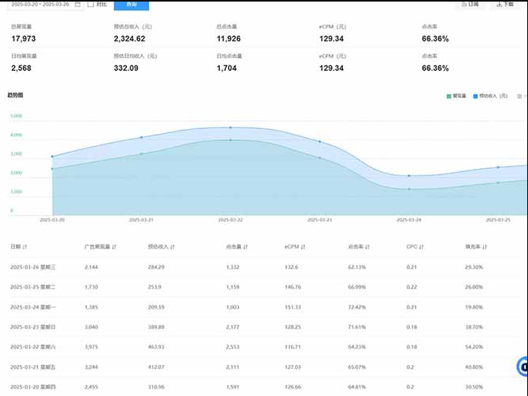Toggle 预估收入 series in chart legend
This screenshot has width=528, height=396.
pos(487,96)
